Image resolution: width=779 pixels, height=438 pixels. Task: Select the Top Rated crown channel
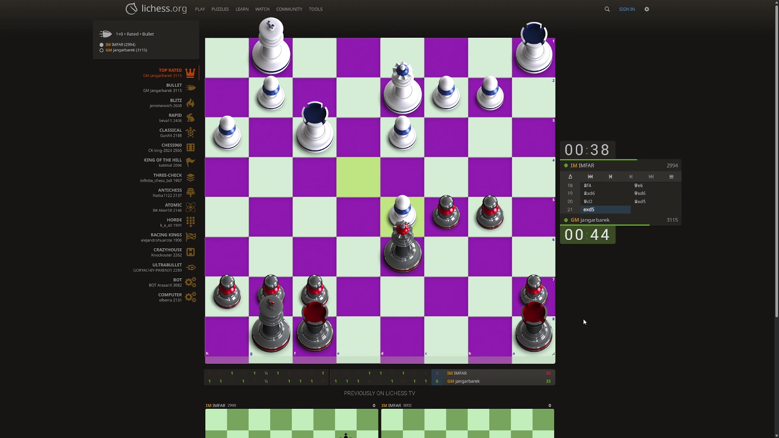tap(190, 73)
